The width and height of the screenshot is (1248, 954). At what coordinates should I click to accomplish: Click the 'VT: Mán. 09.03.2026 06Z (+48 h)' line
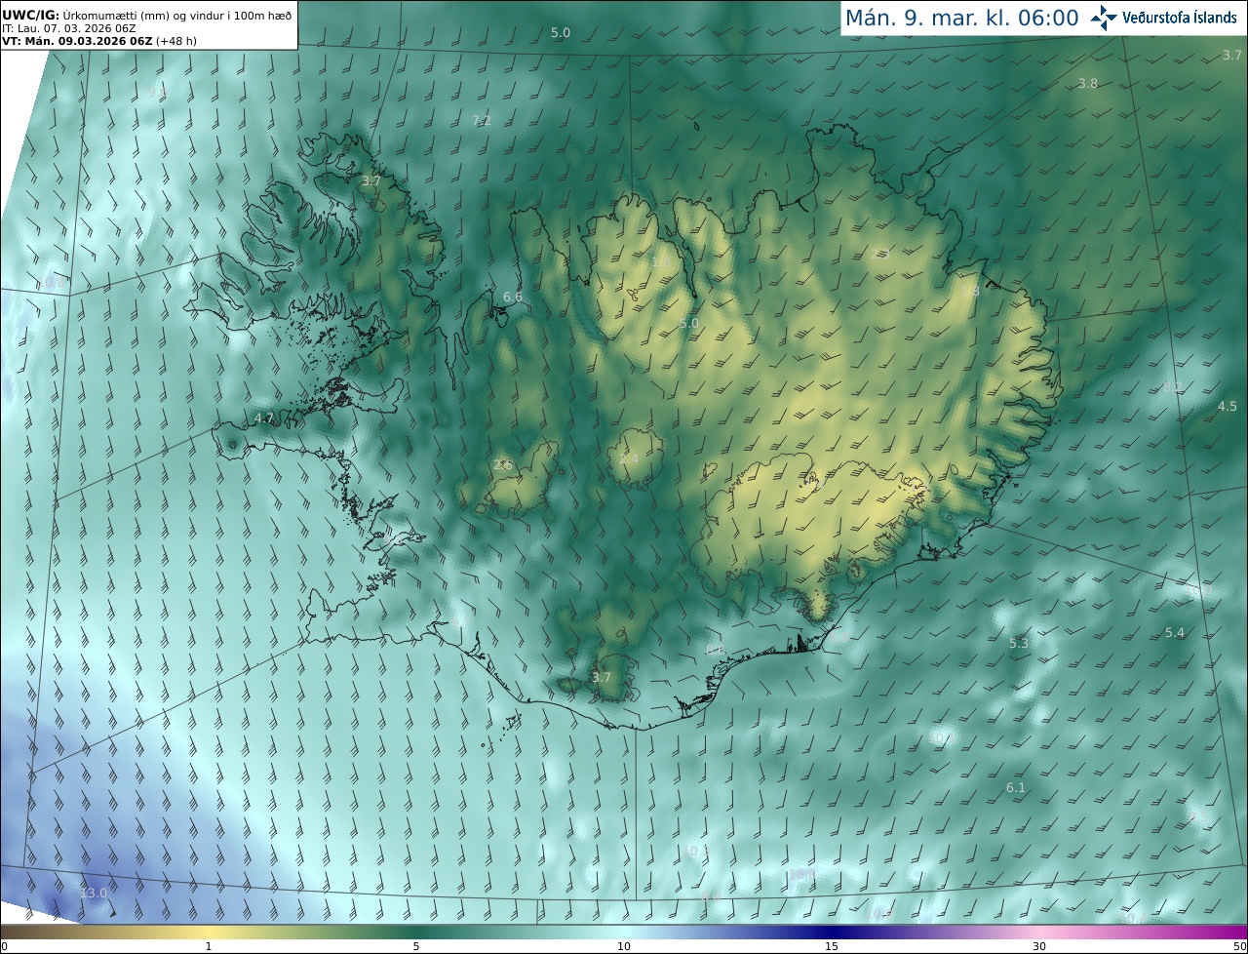point(99,41)
